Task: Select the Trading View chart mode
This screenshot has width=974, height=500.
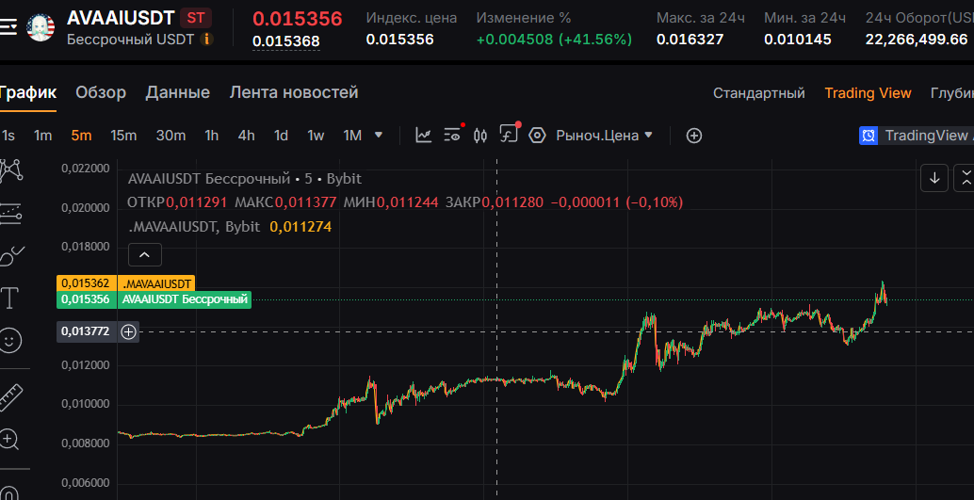Action: (868, 94)
